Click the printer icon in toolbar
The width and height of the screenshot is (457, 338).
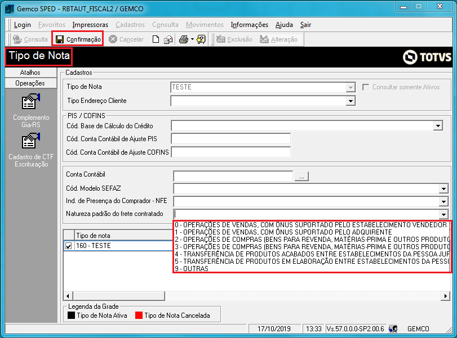tap(184, 39)
